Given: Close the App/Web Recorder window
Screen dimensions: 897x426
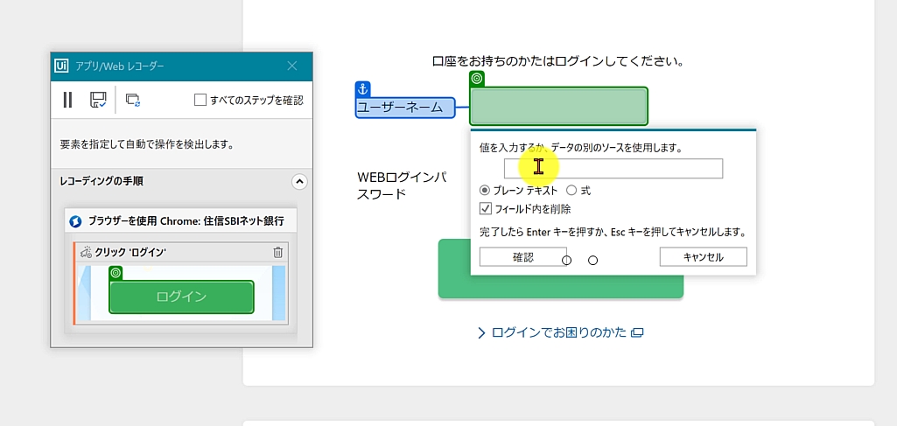Looking at the screenshot, I should coord(292,66).
